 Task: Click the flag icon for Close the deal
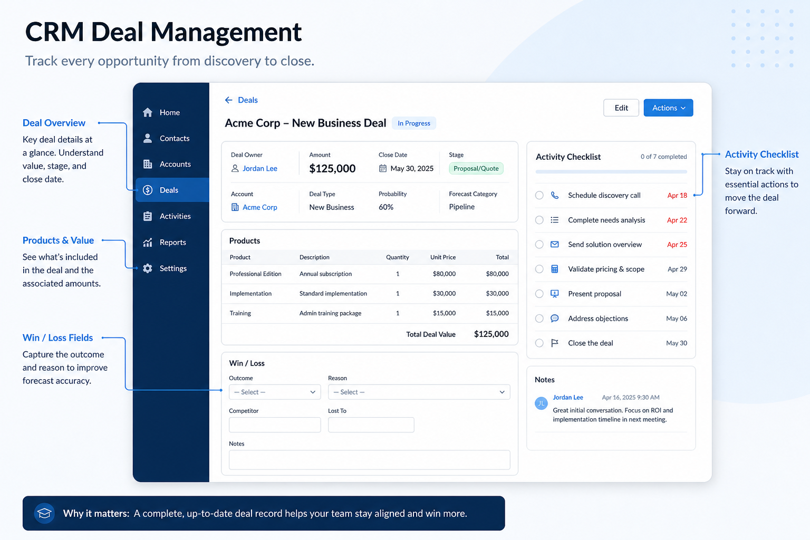pyautogui.click(x=555, y=343)
